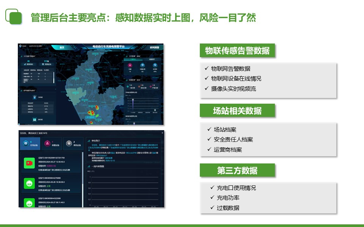The height and width of the screenshot is (227, 364).
Task: Click the 第三方数据 green header
Action: [x=237, y=170]
